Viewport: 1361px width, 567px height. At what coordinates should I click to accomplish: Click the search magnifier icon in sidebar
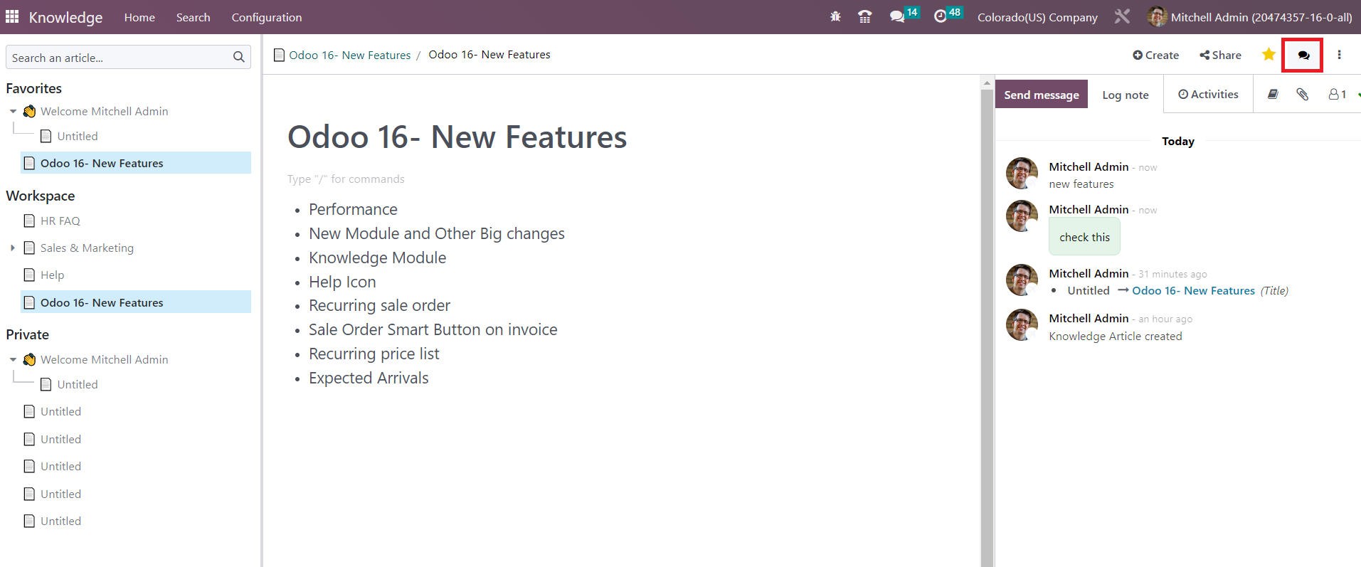[x=239, y=57]
